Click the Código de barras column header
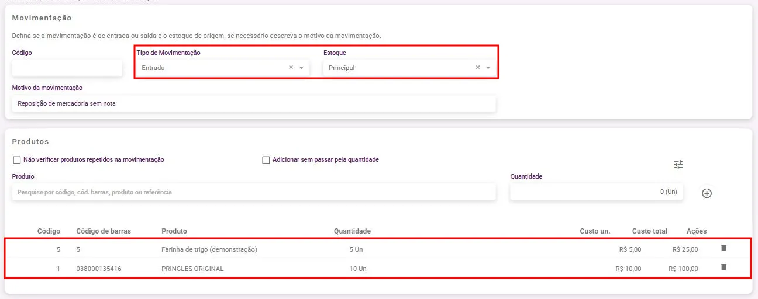The image size is (758, 299). [104, 231]
